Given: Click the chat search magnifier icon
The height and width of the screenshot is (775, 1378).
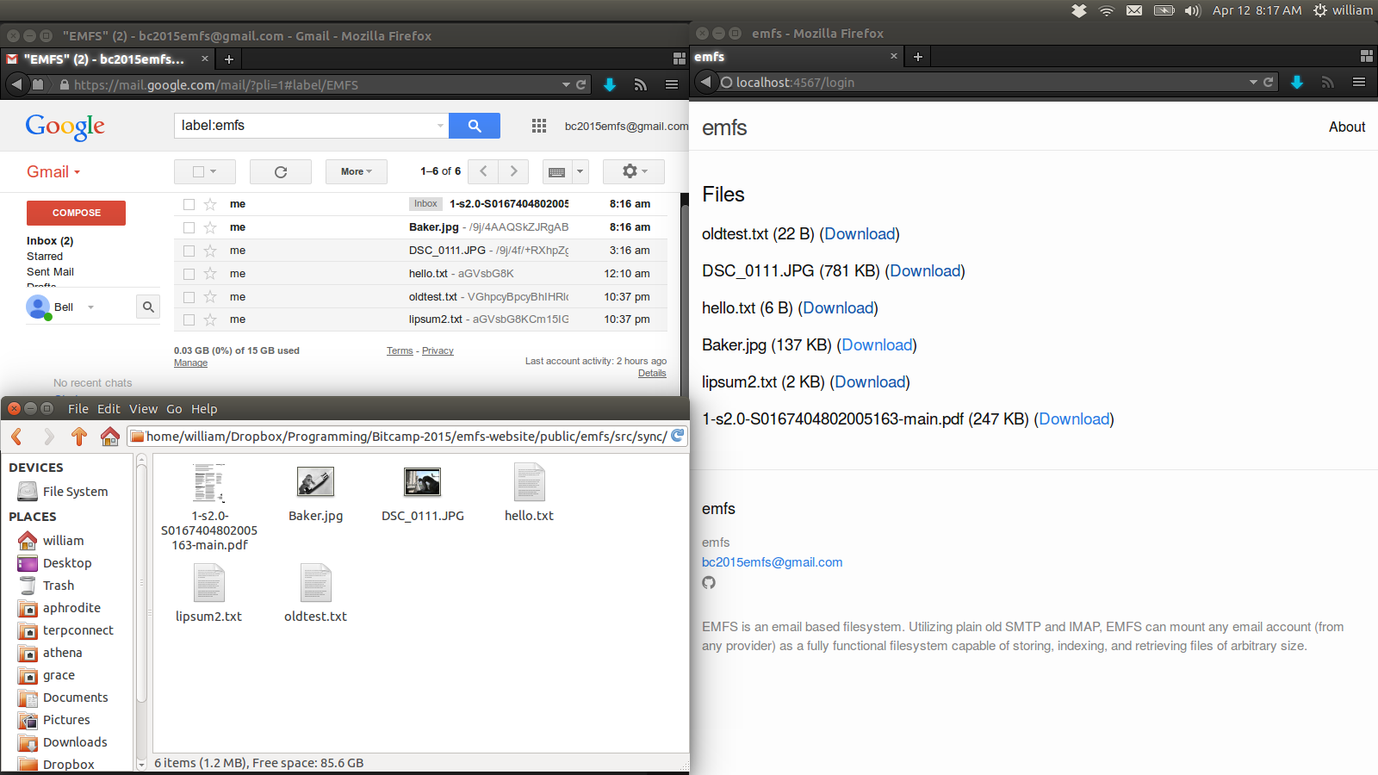Looking at the screenshot, I should [x=148, y=307].
